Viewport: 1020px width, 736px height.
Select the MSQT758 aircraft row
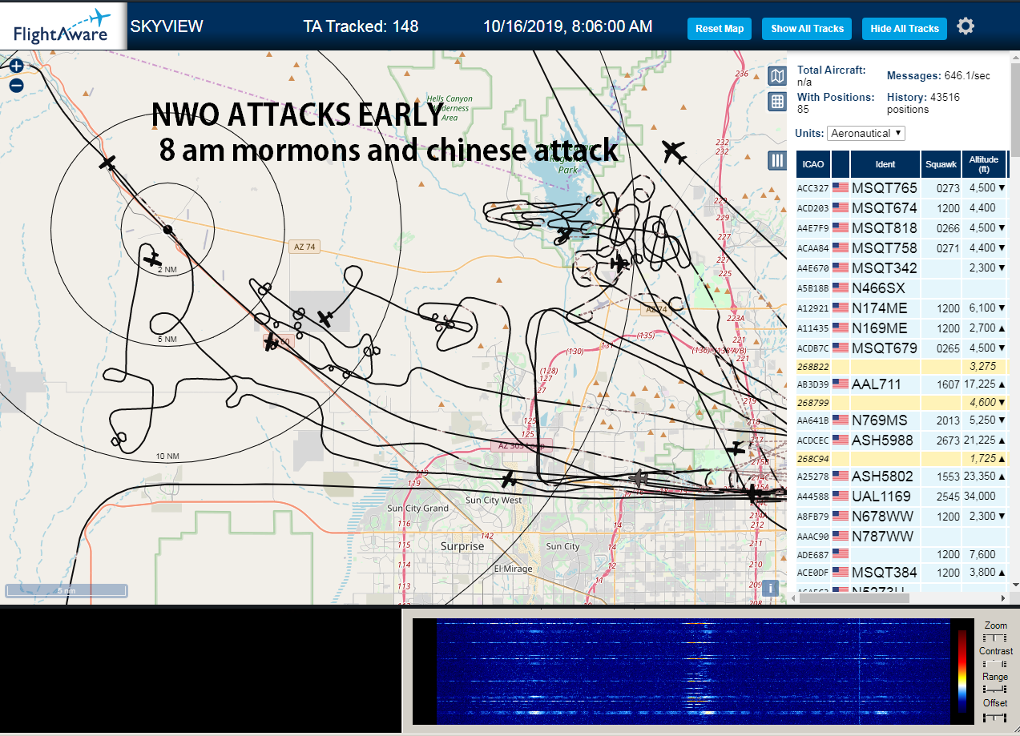point(901,248)
